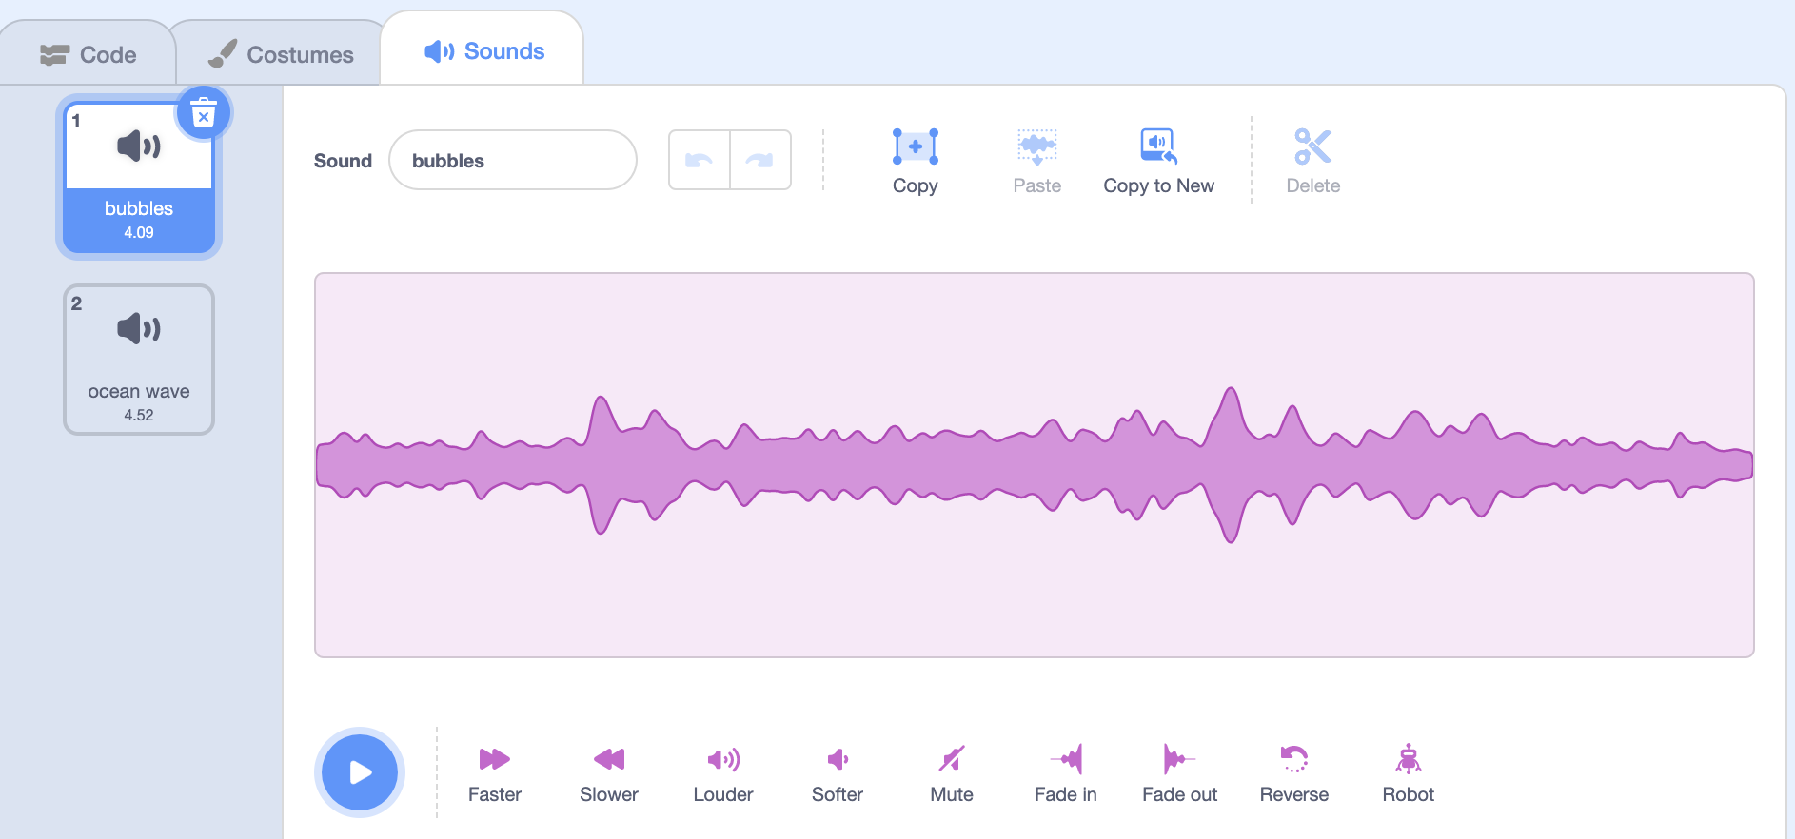Select the ocean wave sound thumbnail
1795x839 pixels.
pyautogui.click(x=139, y=360)
